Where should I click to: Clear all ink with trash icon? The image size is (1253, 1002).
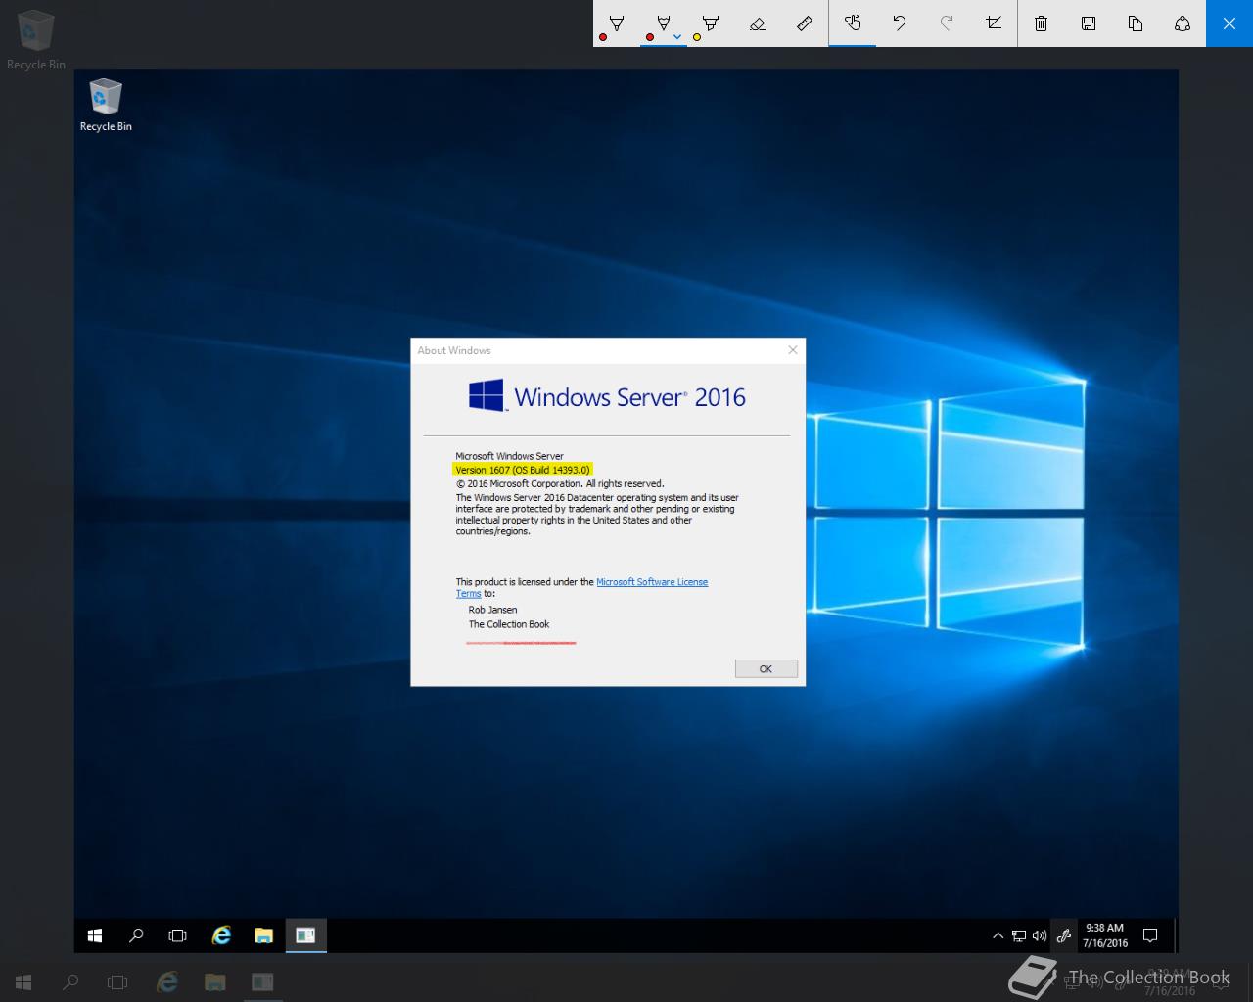[x=1042, y=23]
